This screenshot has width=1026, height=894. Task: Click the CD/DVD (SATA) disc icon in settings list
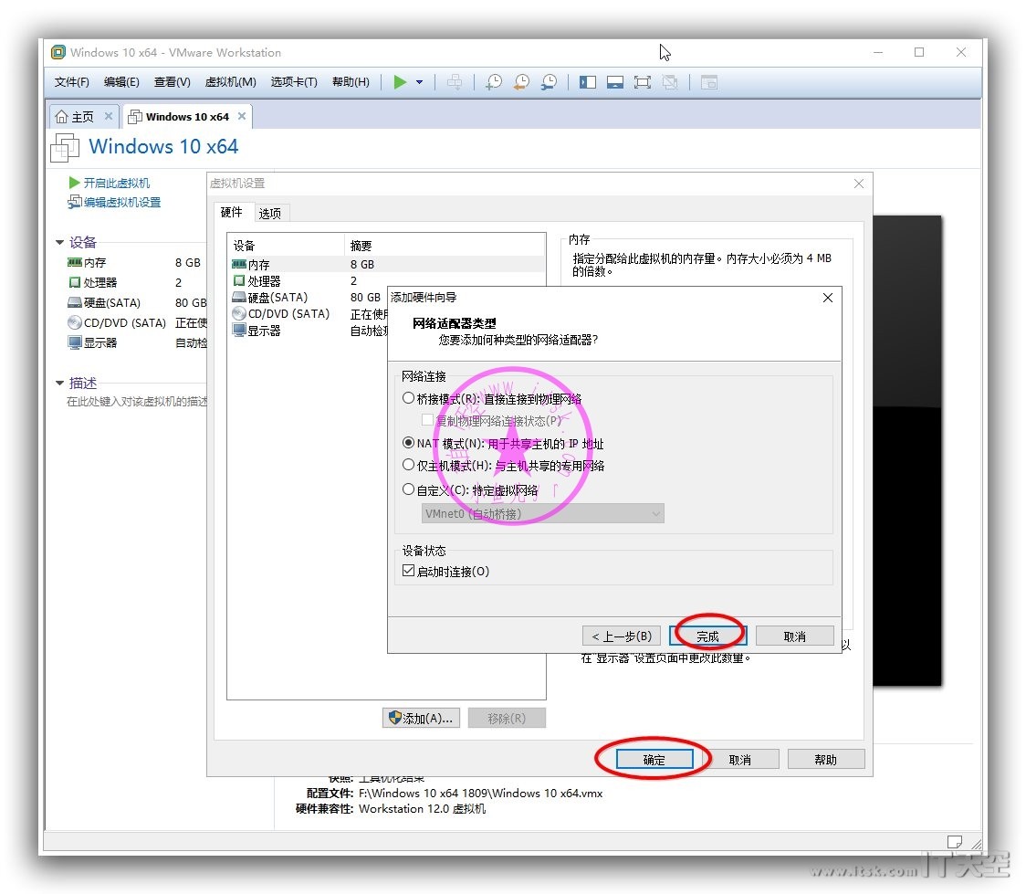(x=239, y=313)
